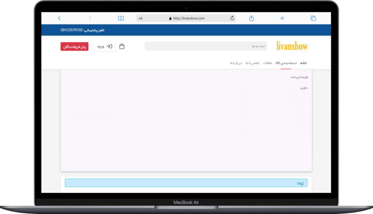Go back using the browser back arrow

point(59,18)
